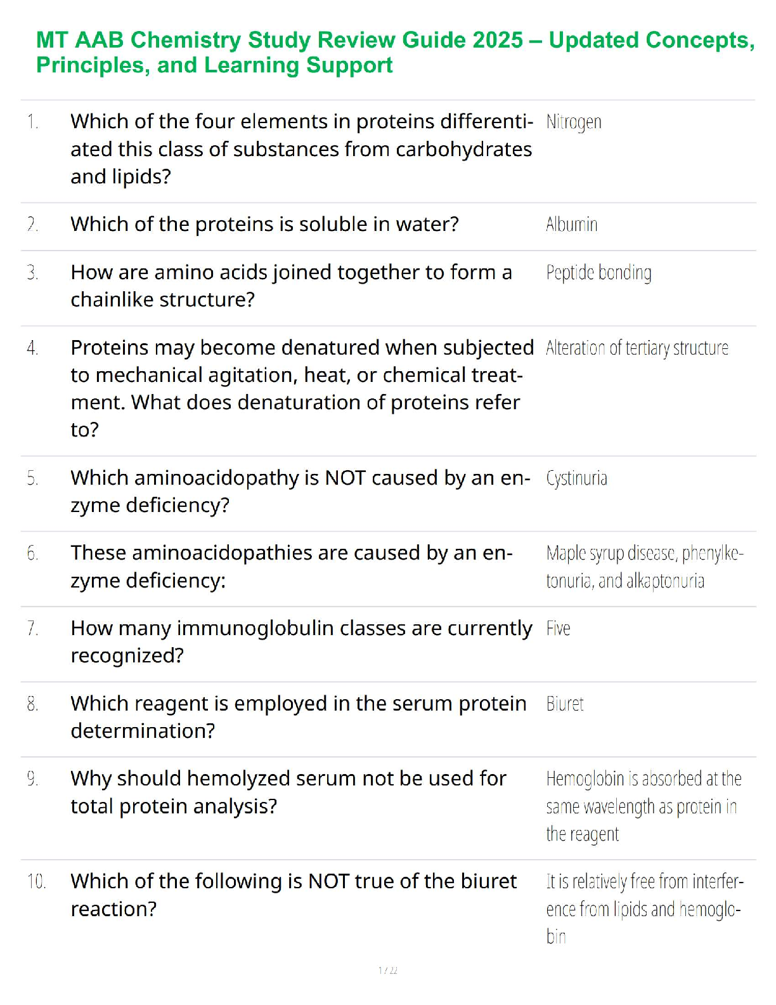
Task: Click the answer 'Nitrogen'
Action: 573,122
